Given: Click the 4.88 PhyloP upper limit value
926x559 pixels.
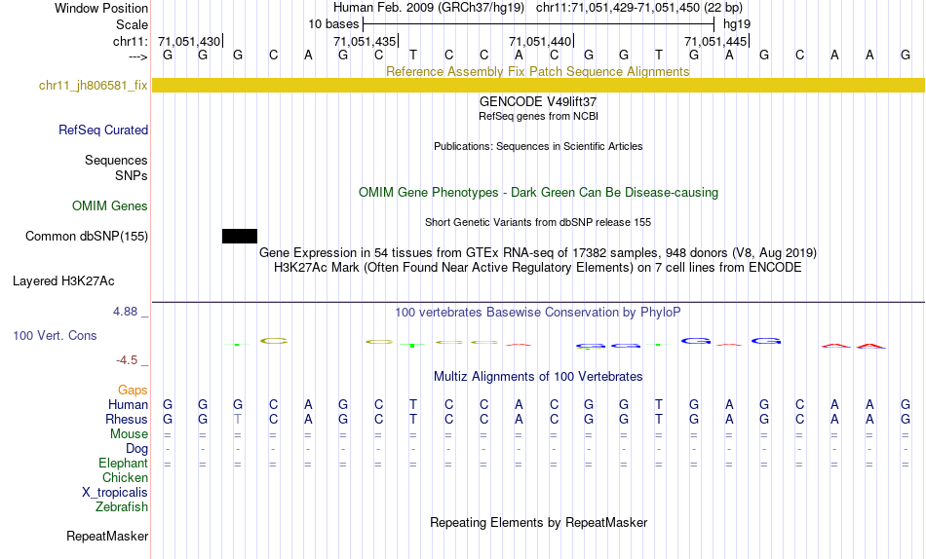Looking at the screenshot, I should pos(126,311).
